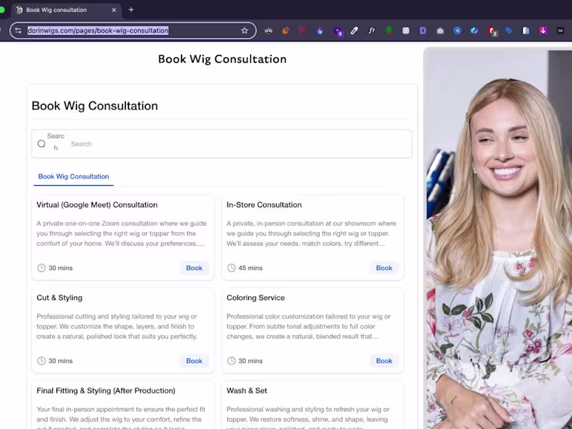Click the magnifier icon in search box
Viewport: 572px width, 429px height.
coord(41,144)
